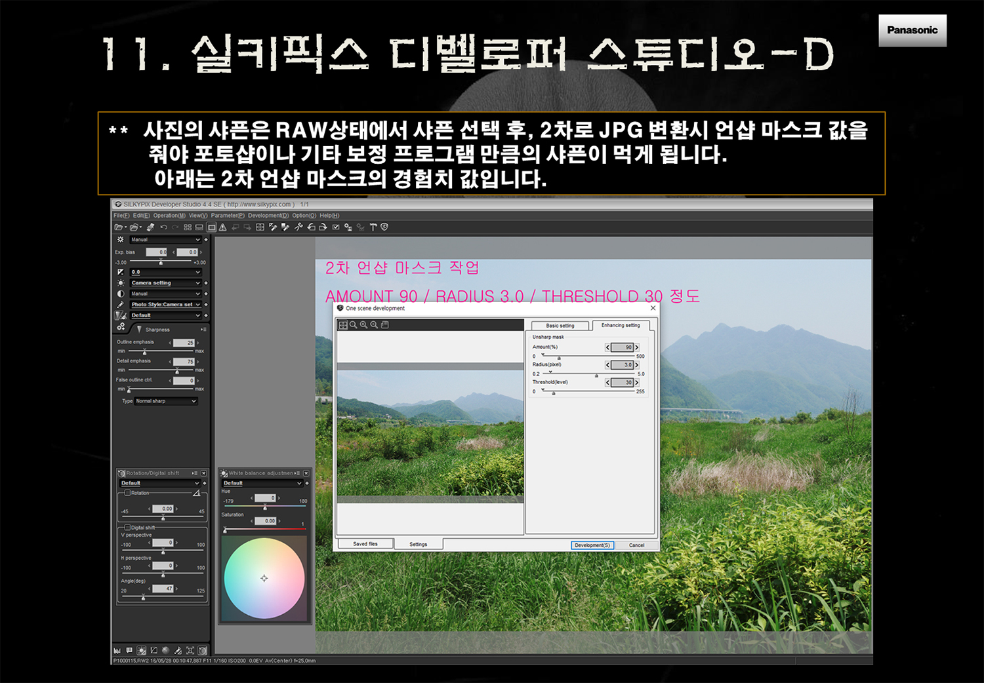
Task: Click the rotate left toolbar icon
Action: point(311,227)
